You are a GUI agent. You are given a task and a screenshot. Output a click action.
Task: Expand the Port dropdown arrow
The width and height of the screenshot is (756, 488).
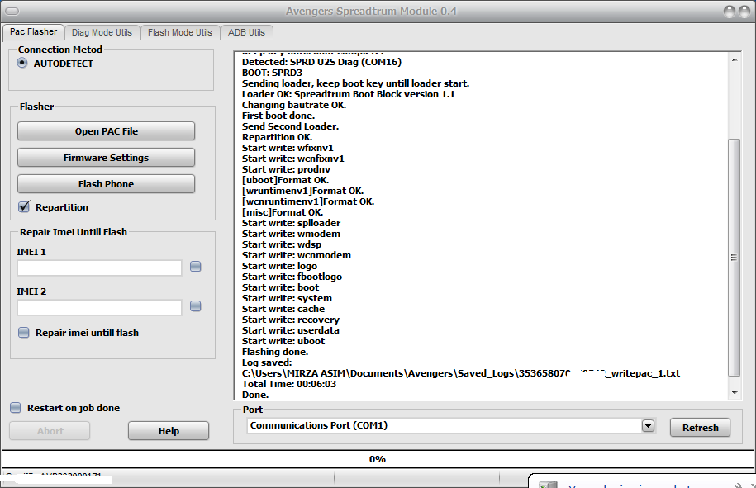pos(648,425)
